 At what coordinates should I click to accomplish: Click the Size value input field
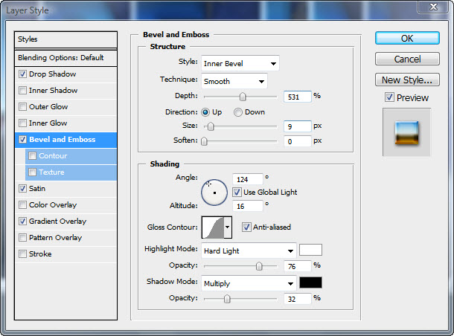pyautogui.click(x=297, y=126)
